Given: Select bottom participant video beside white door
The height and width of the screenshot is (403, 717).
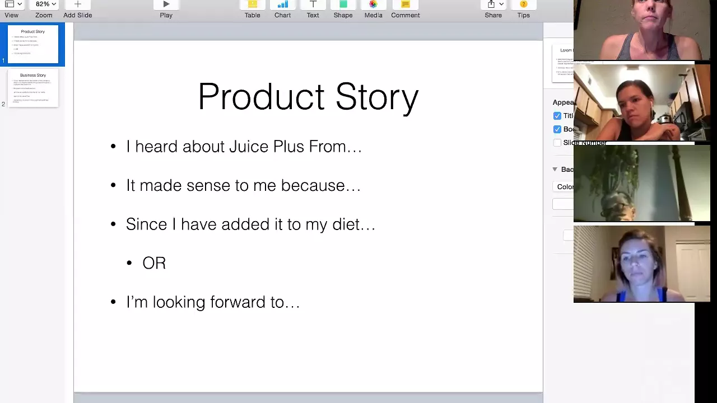Looking at the screenshot, I should [642, 264].
